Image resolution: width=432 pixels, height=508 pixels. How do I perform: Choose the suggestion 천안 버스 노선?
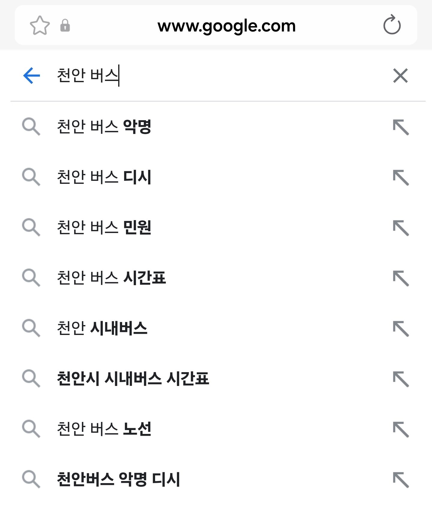coord(104,429)
